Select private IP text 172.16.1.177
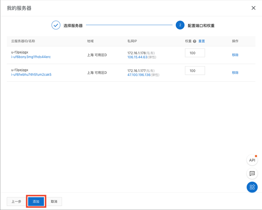This screenshot has width=262, height=210. click(136, 71)
